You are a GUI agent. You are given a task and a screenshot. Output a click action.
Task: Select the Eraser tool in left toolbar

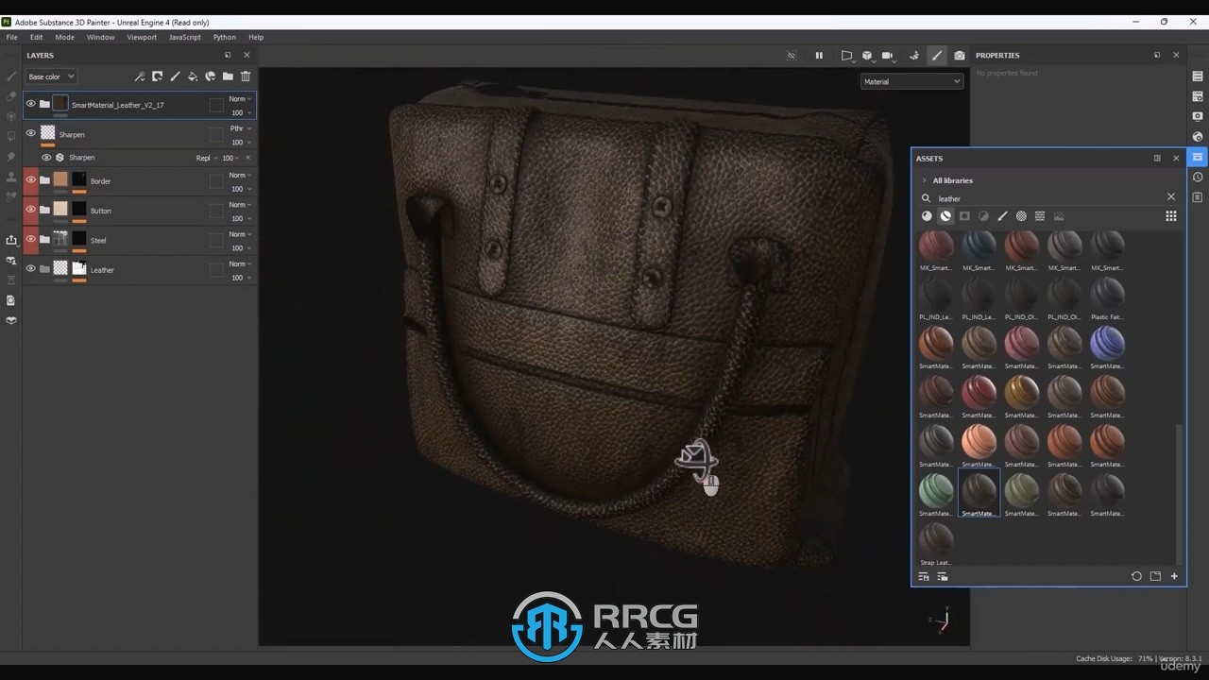(x=11, y=96)
